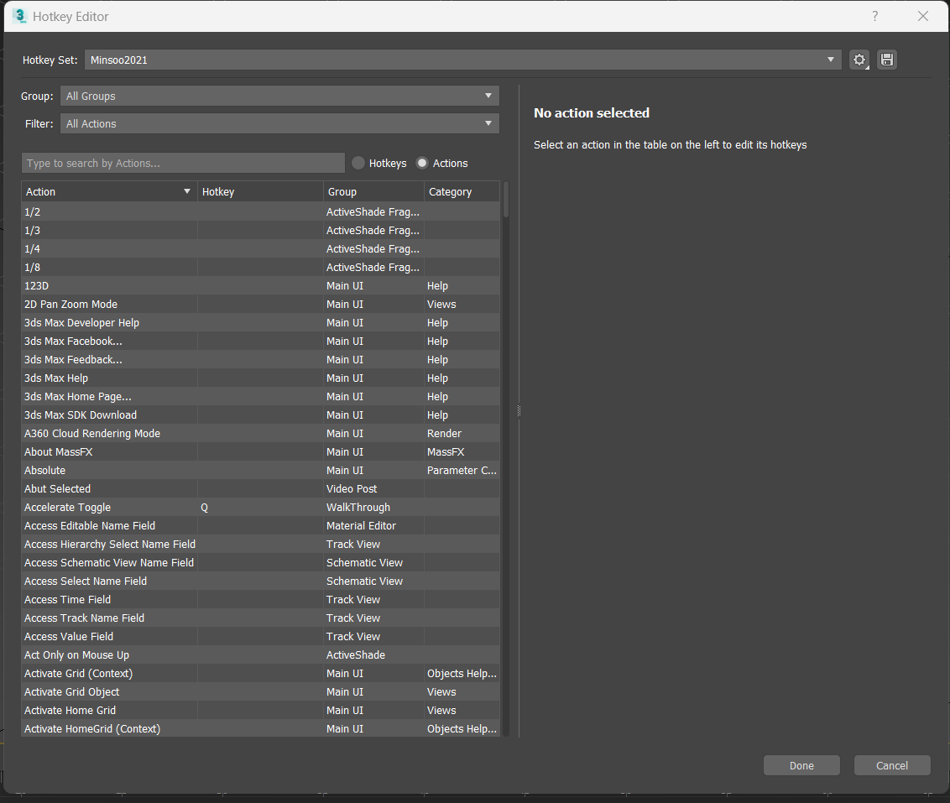Select the Access Time Field action
Viewport: 950px width, 803px height.
point(260,600)
